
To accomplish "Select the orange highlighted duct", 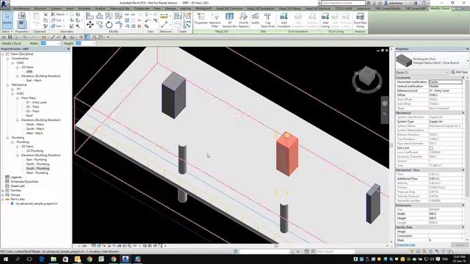I will (287, 155).
